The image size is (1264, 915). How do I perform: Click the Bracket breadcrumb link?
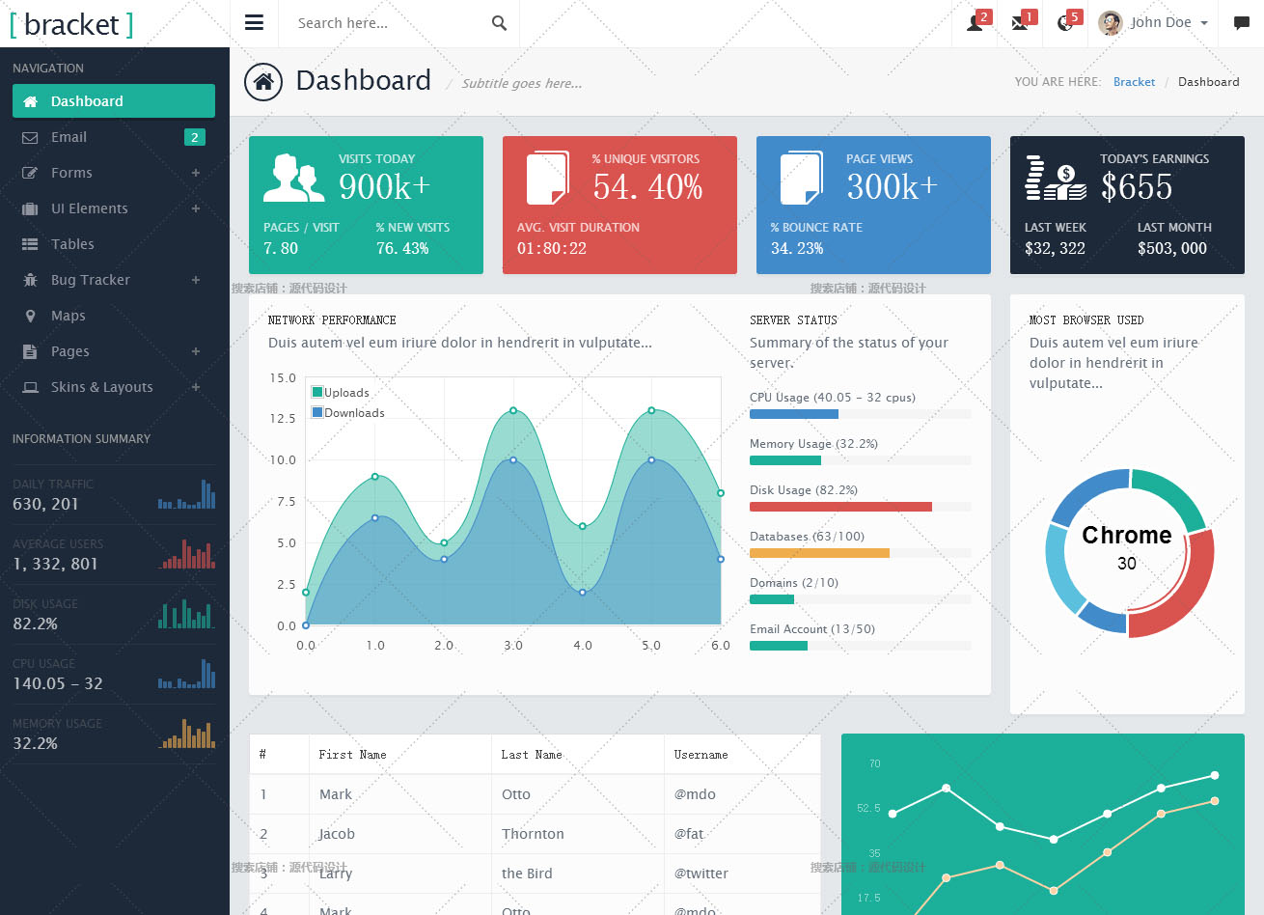coord(1134,82)
